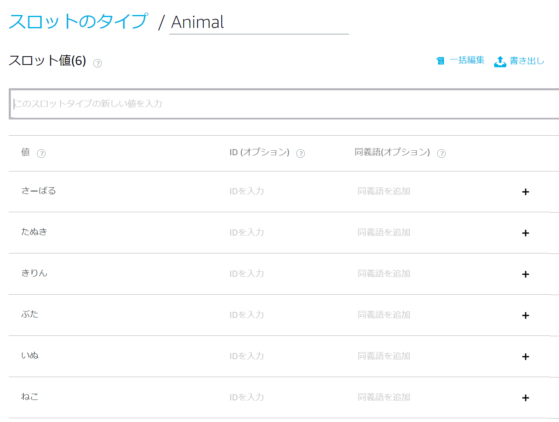Click the synonym field for たぬき
This screenshot has height=422, width=559.
pos(384,233)
